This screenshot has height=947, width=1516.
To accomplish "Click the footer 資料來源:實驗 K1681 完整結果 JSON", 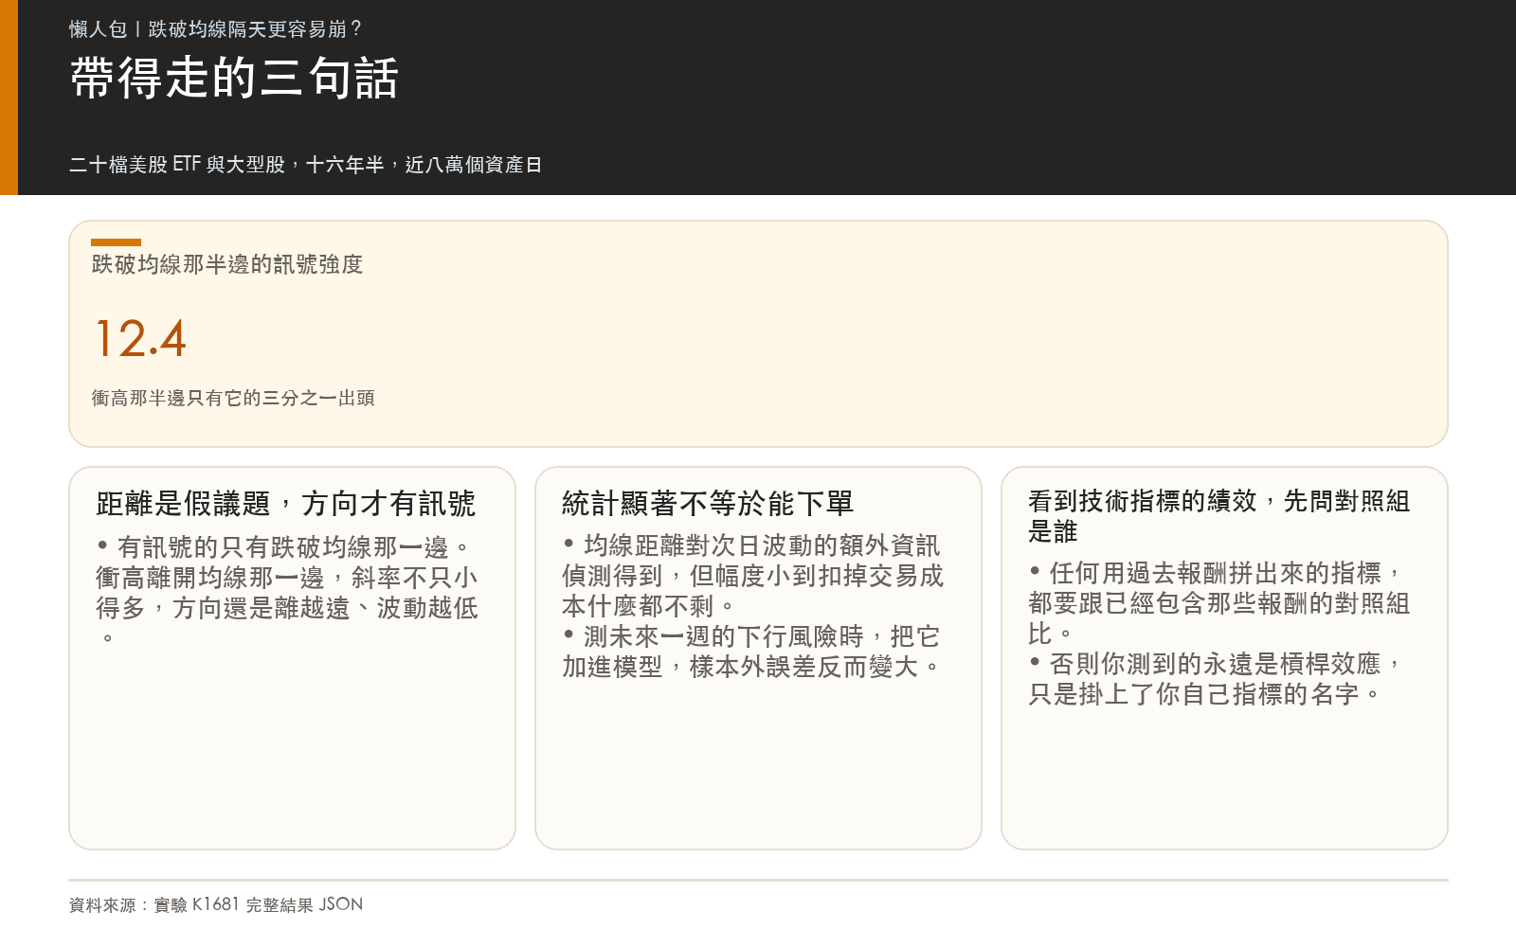I will coord(216,904).
